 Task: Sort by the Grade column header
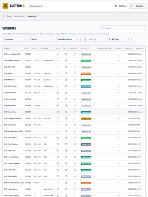tap(120, 48)
